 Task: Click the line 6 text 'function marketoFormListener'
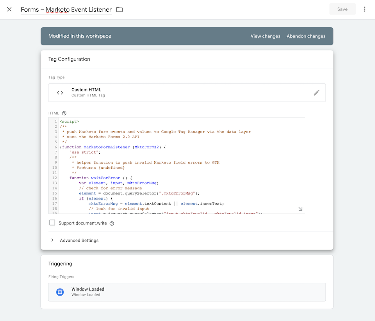click(x=96, y=147)
